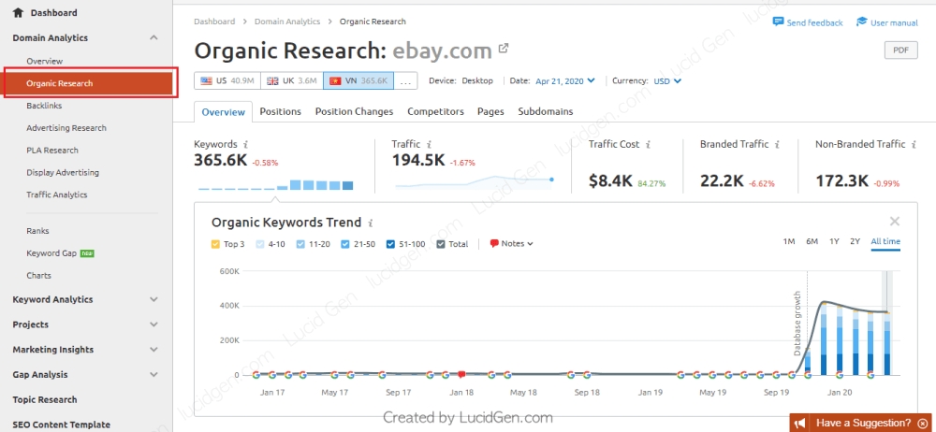Switch to the Positions tab
The width and height of the screenshot is (936, 432).
(x=281, y=111)
